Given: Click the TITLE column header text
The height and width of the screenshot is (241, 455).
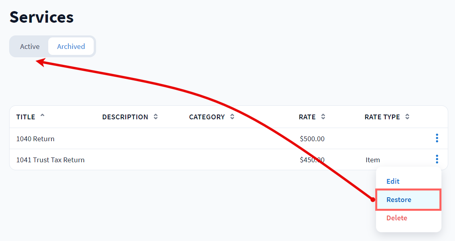Looking at the screenshot, I should tap(26, 117).
